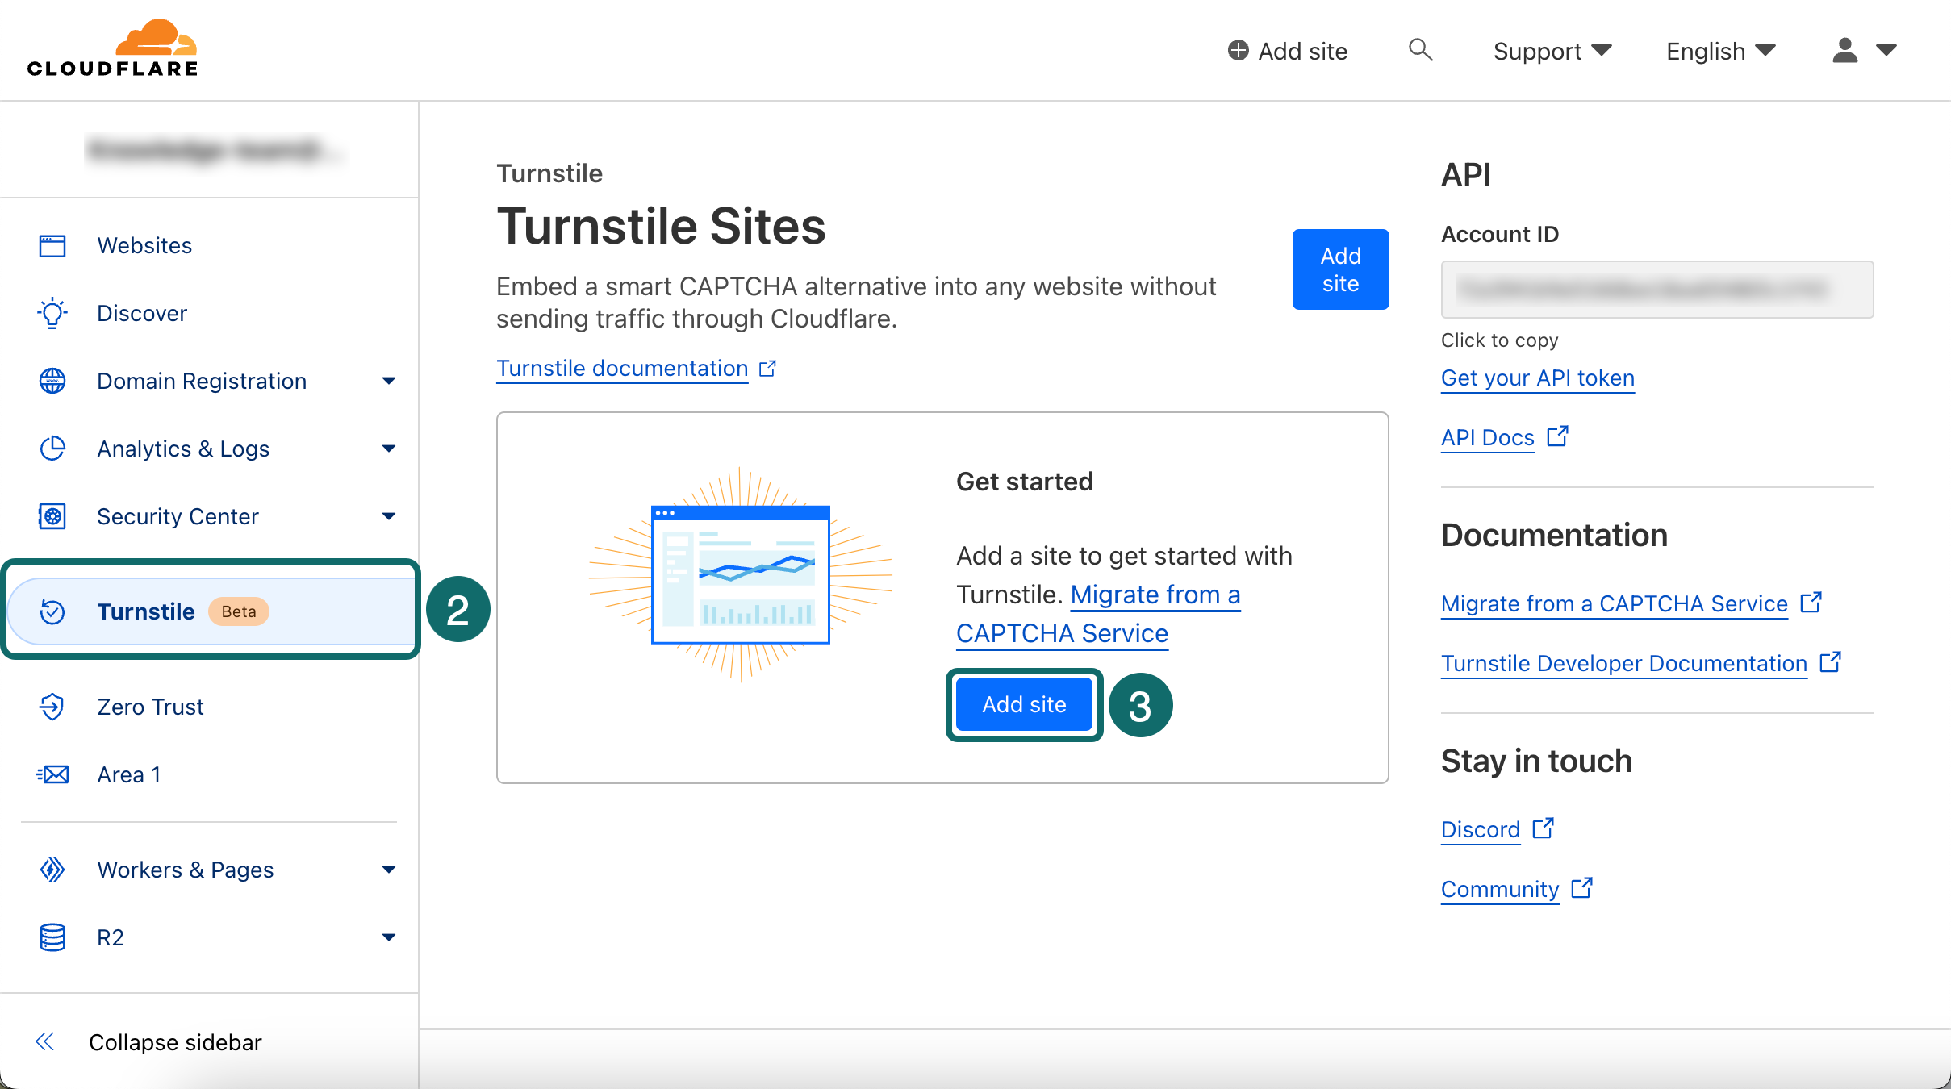Click the search magnifier icon in header
Image resolution: width=1951 pixels, height=1089 pixels.
[1420, 50]
